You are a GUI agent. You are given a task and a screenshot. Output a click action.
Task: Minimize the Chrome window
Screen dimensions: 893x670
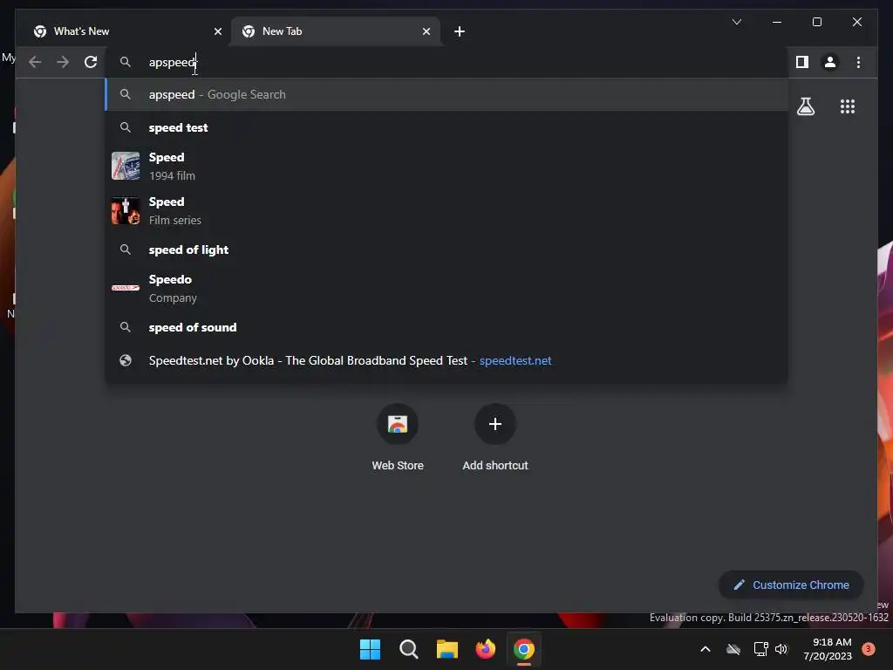(x=777, y=22)
